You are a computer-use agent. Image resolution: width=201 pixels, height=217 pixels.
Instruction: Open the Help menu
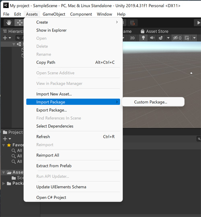121,14
